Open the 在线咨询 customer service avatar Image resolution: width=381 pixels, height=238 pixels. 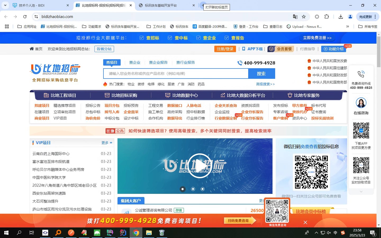click(361, 103)
